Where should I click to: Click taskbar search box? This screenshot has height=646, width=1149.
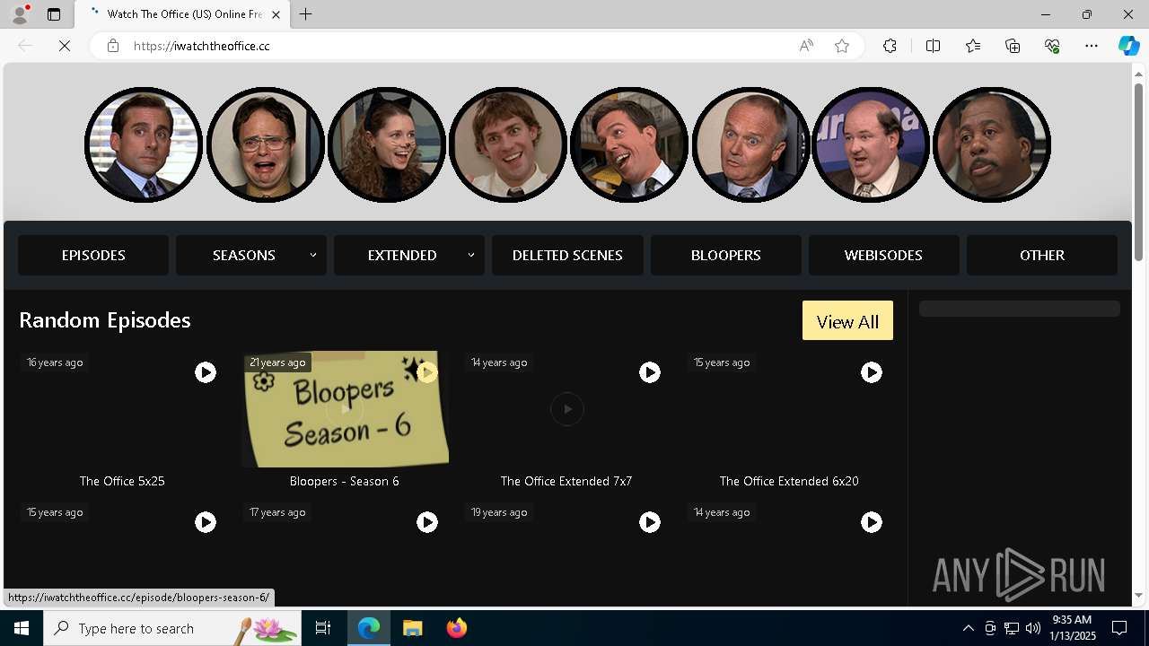click(172, 628)
